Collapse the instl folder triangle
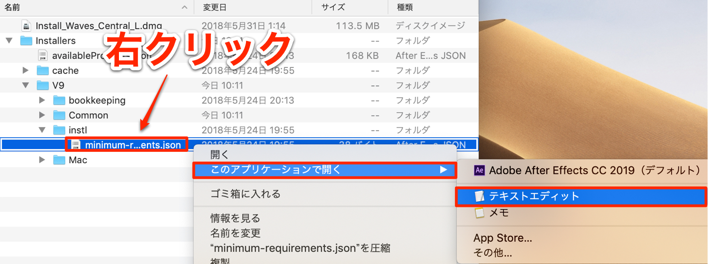The image size is (708, 264). coord(42,130)
